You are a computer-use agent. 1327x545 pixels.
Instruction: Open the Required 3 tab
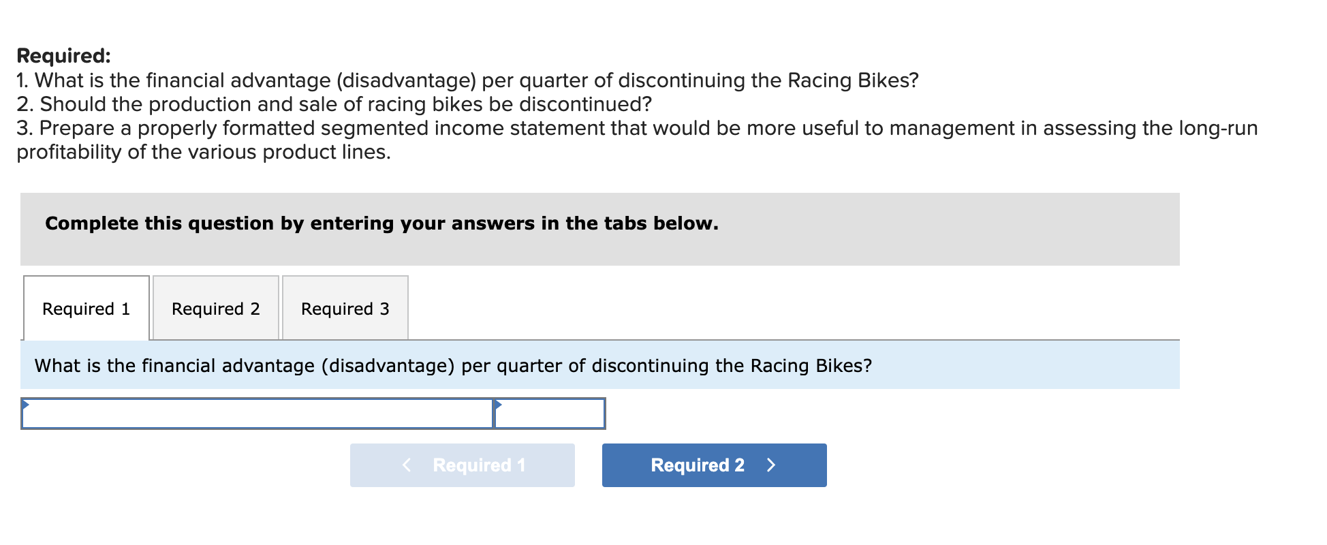pyautogui.click(x=345, y=309)
